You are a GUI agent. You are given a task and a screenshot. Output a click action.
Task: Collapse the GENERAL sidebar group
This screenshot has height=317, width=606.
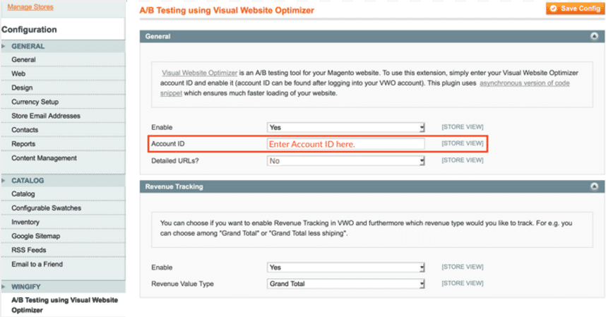64,47
